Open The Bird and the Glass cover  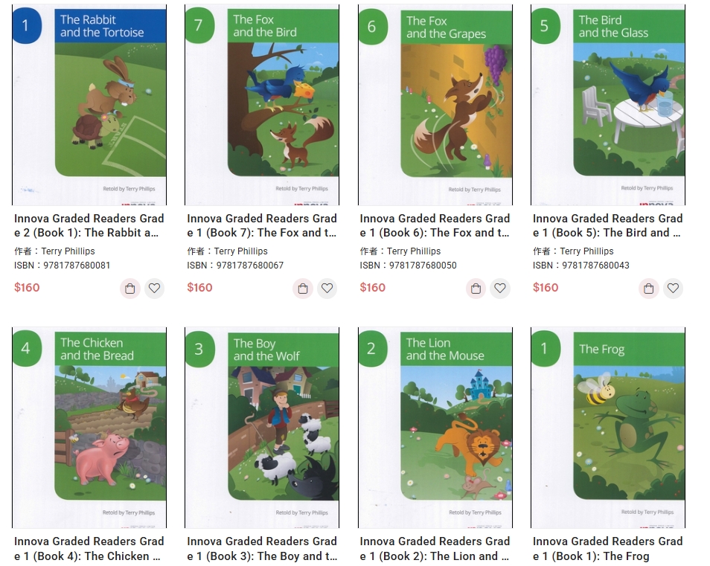pos(608,105)
